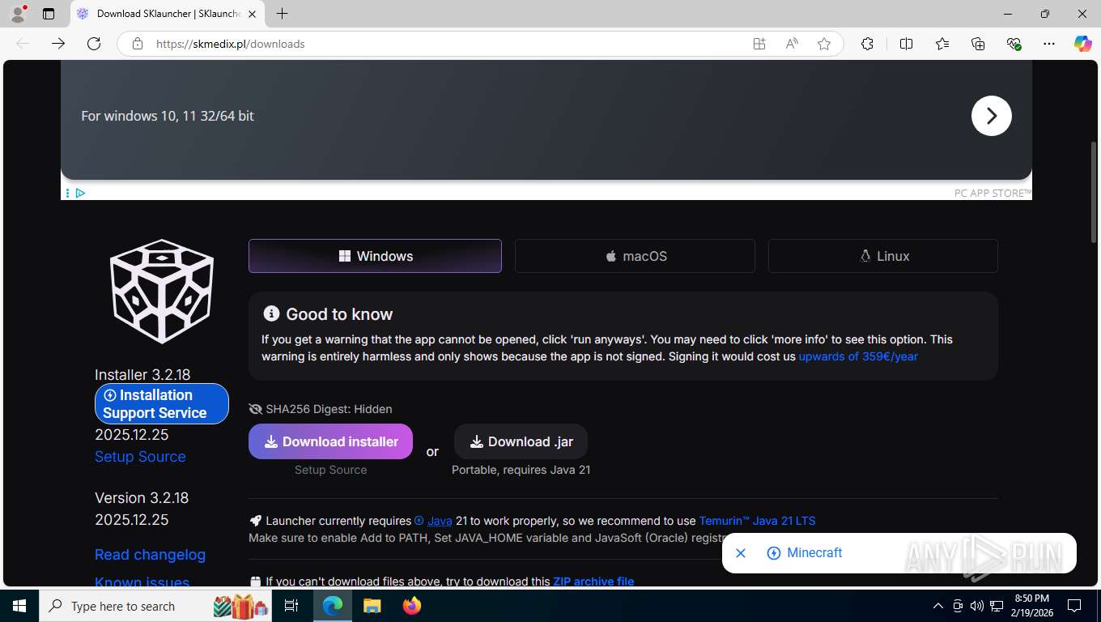Open the ad options dots icon
This screenshot has height=622, width=1101.
[67, 193]
